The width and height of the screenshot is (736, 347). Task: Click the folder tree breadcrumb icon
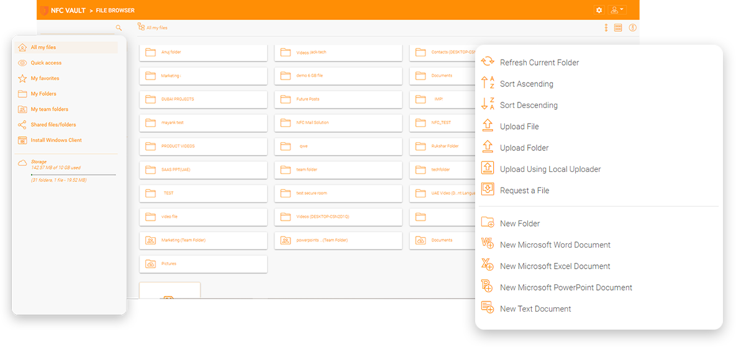point(141,27)
